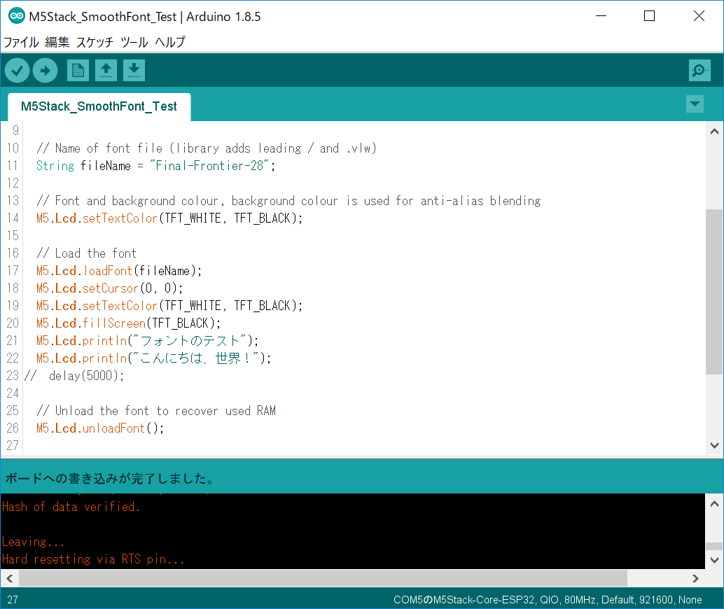
Task: Click the board info in the status bar
Action: pyautogui.click(x=546, y=600)
